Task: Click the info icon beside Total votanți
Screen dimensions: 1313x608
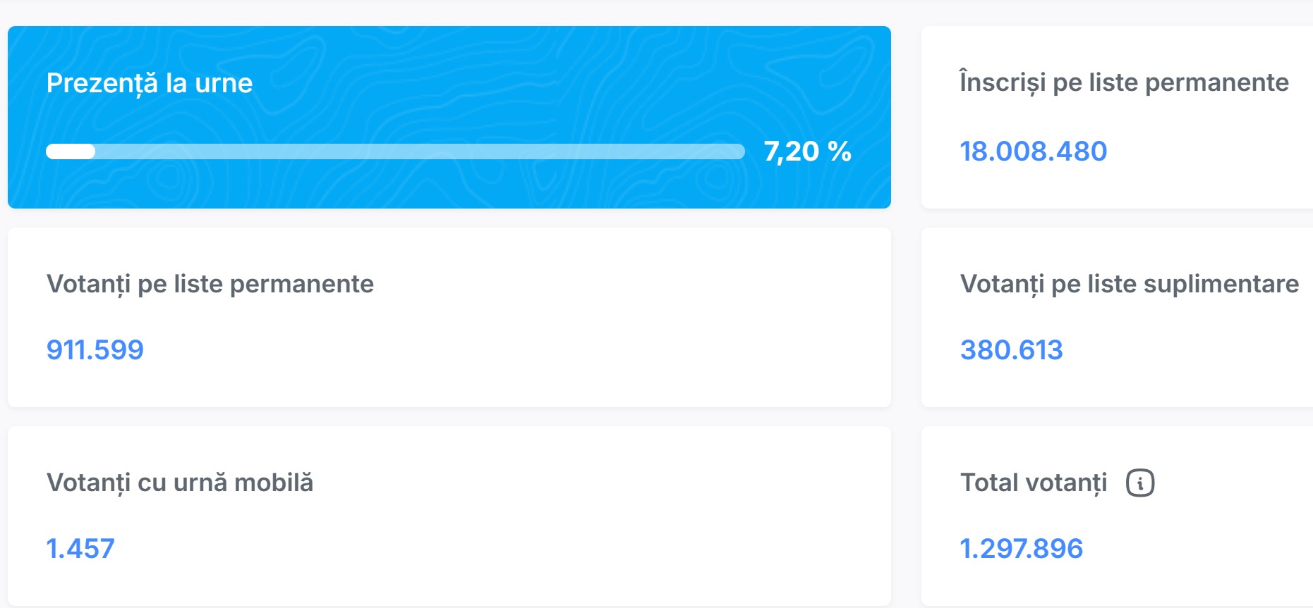Action: [x=1139, y=483]
